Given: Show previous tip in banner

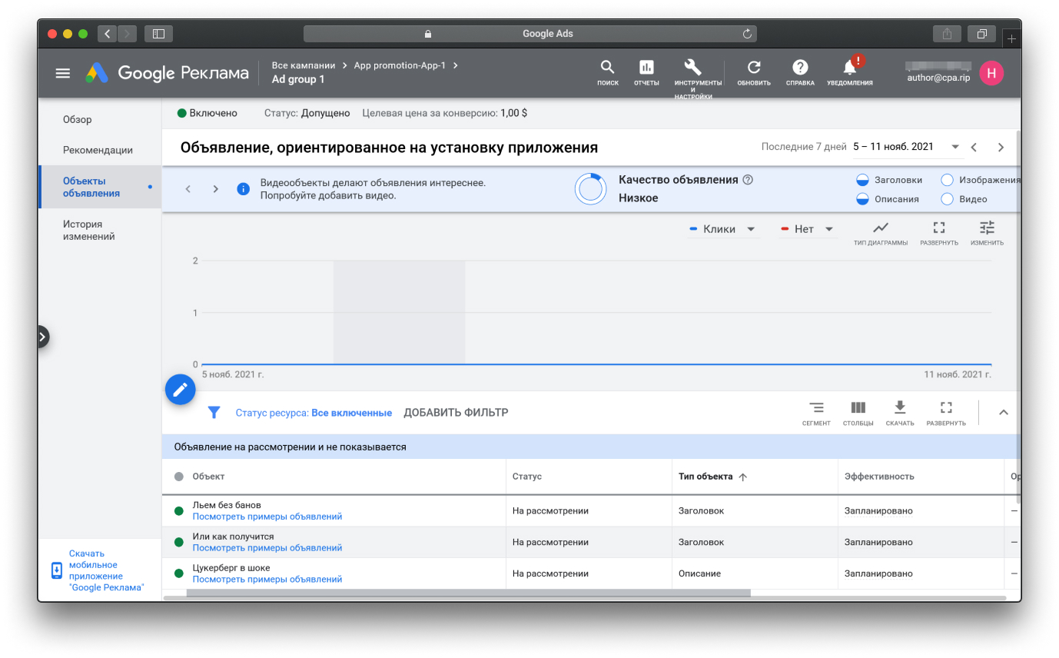Looking at the screenshot, I should coord(188,189).
